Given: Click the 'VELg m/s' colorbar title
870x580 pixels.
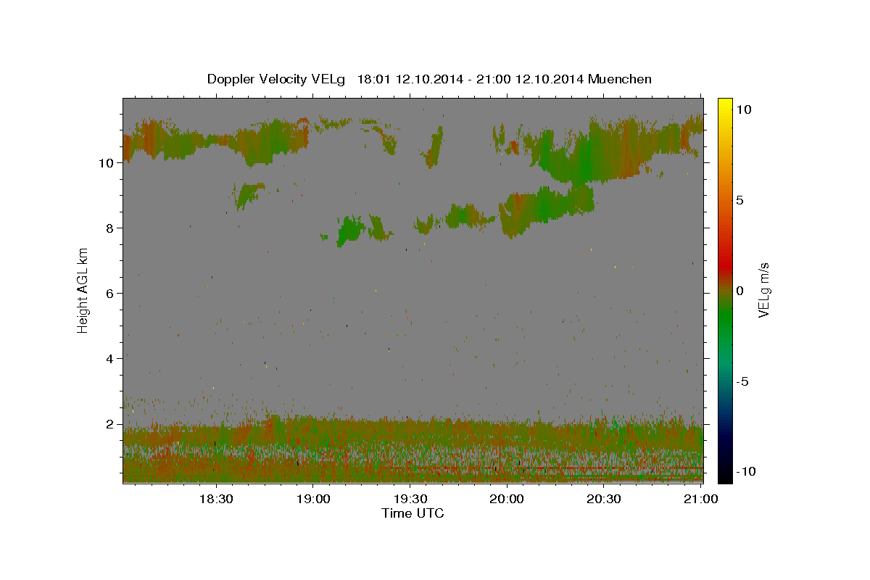Looking at the screenshot, I should (764, 290).
